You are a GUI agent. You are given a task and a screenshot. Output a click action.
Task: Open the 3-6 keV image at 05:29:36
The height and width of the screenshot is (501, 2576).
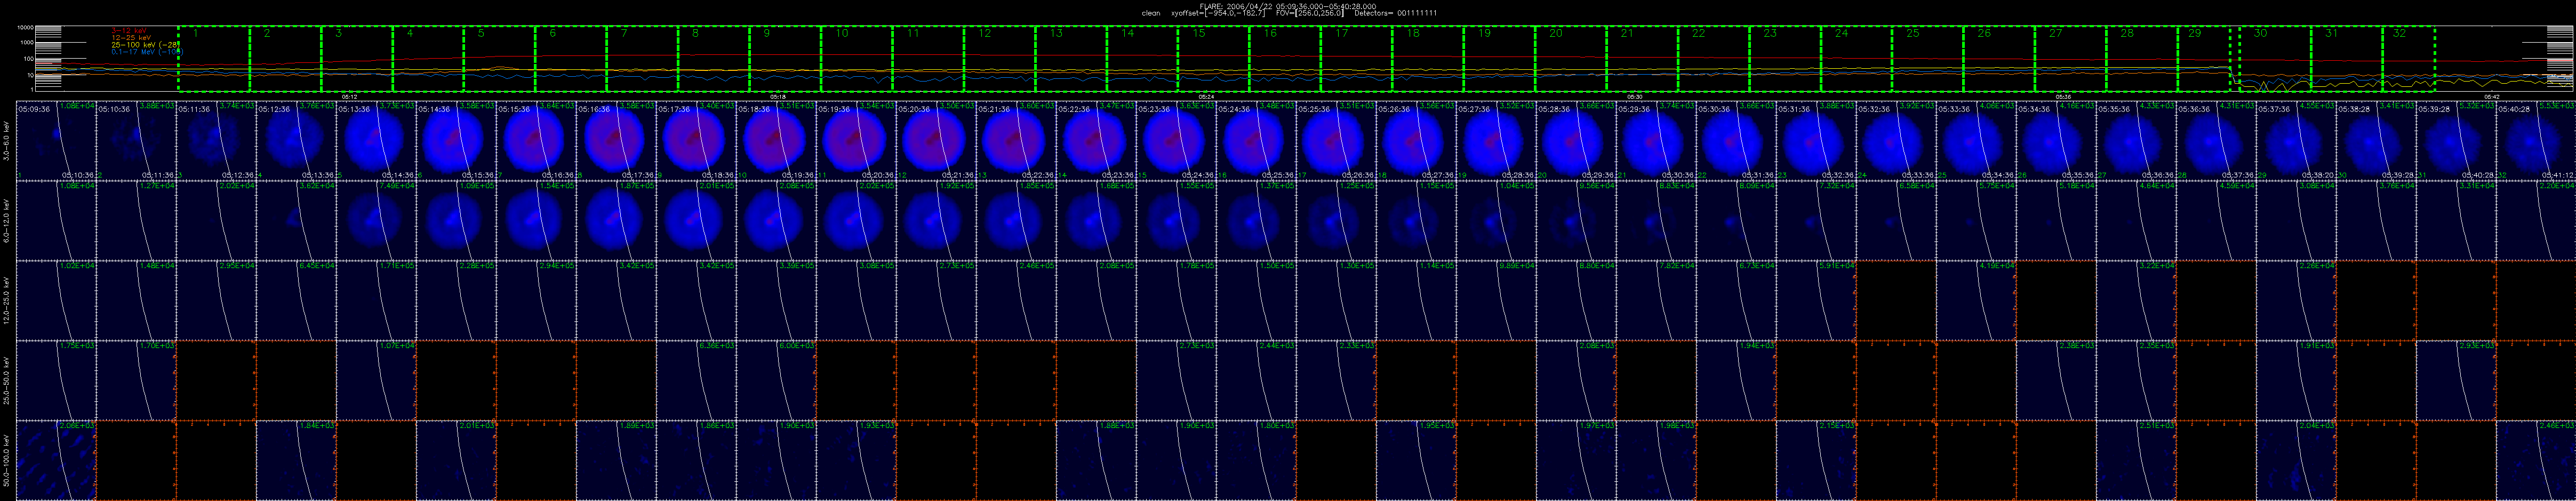[1656, 140]
